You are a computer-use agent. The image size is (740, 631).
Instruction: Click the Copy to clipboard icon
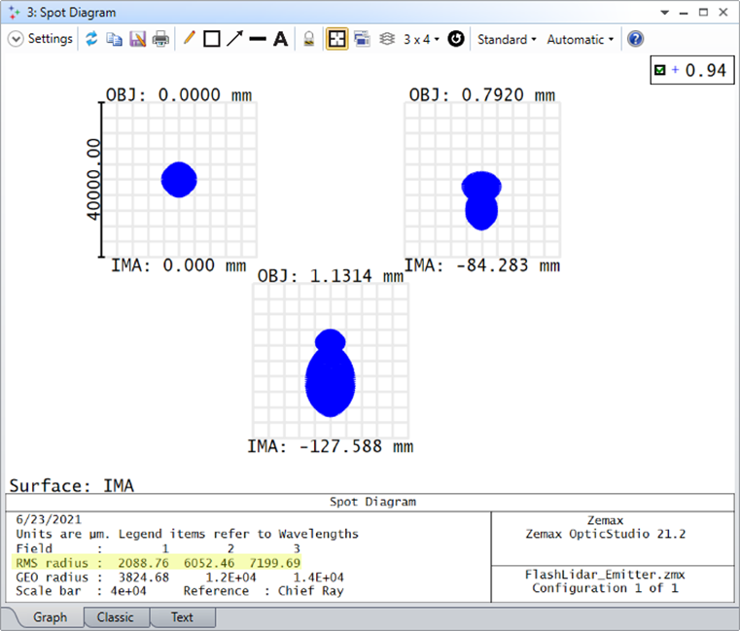point(115,40)
